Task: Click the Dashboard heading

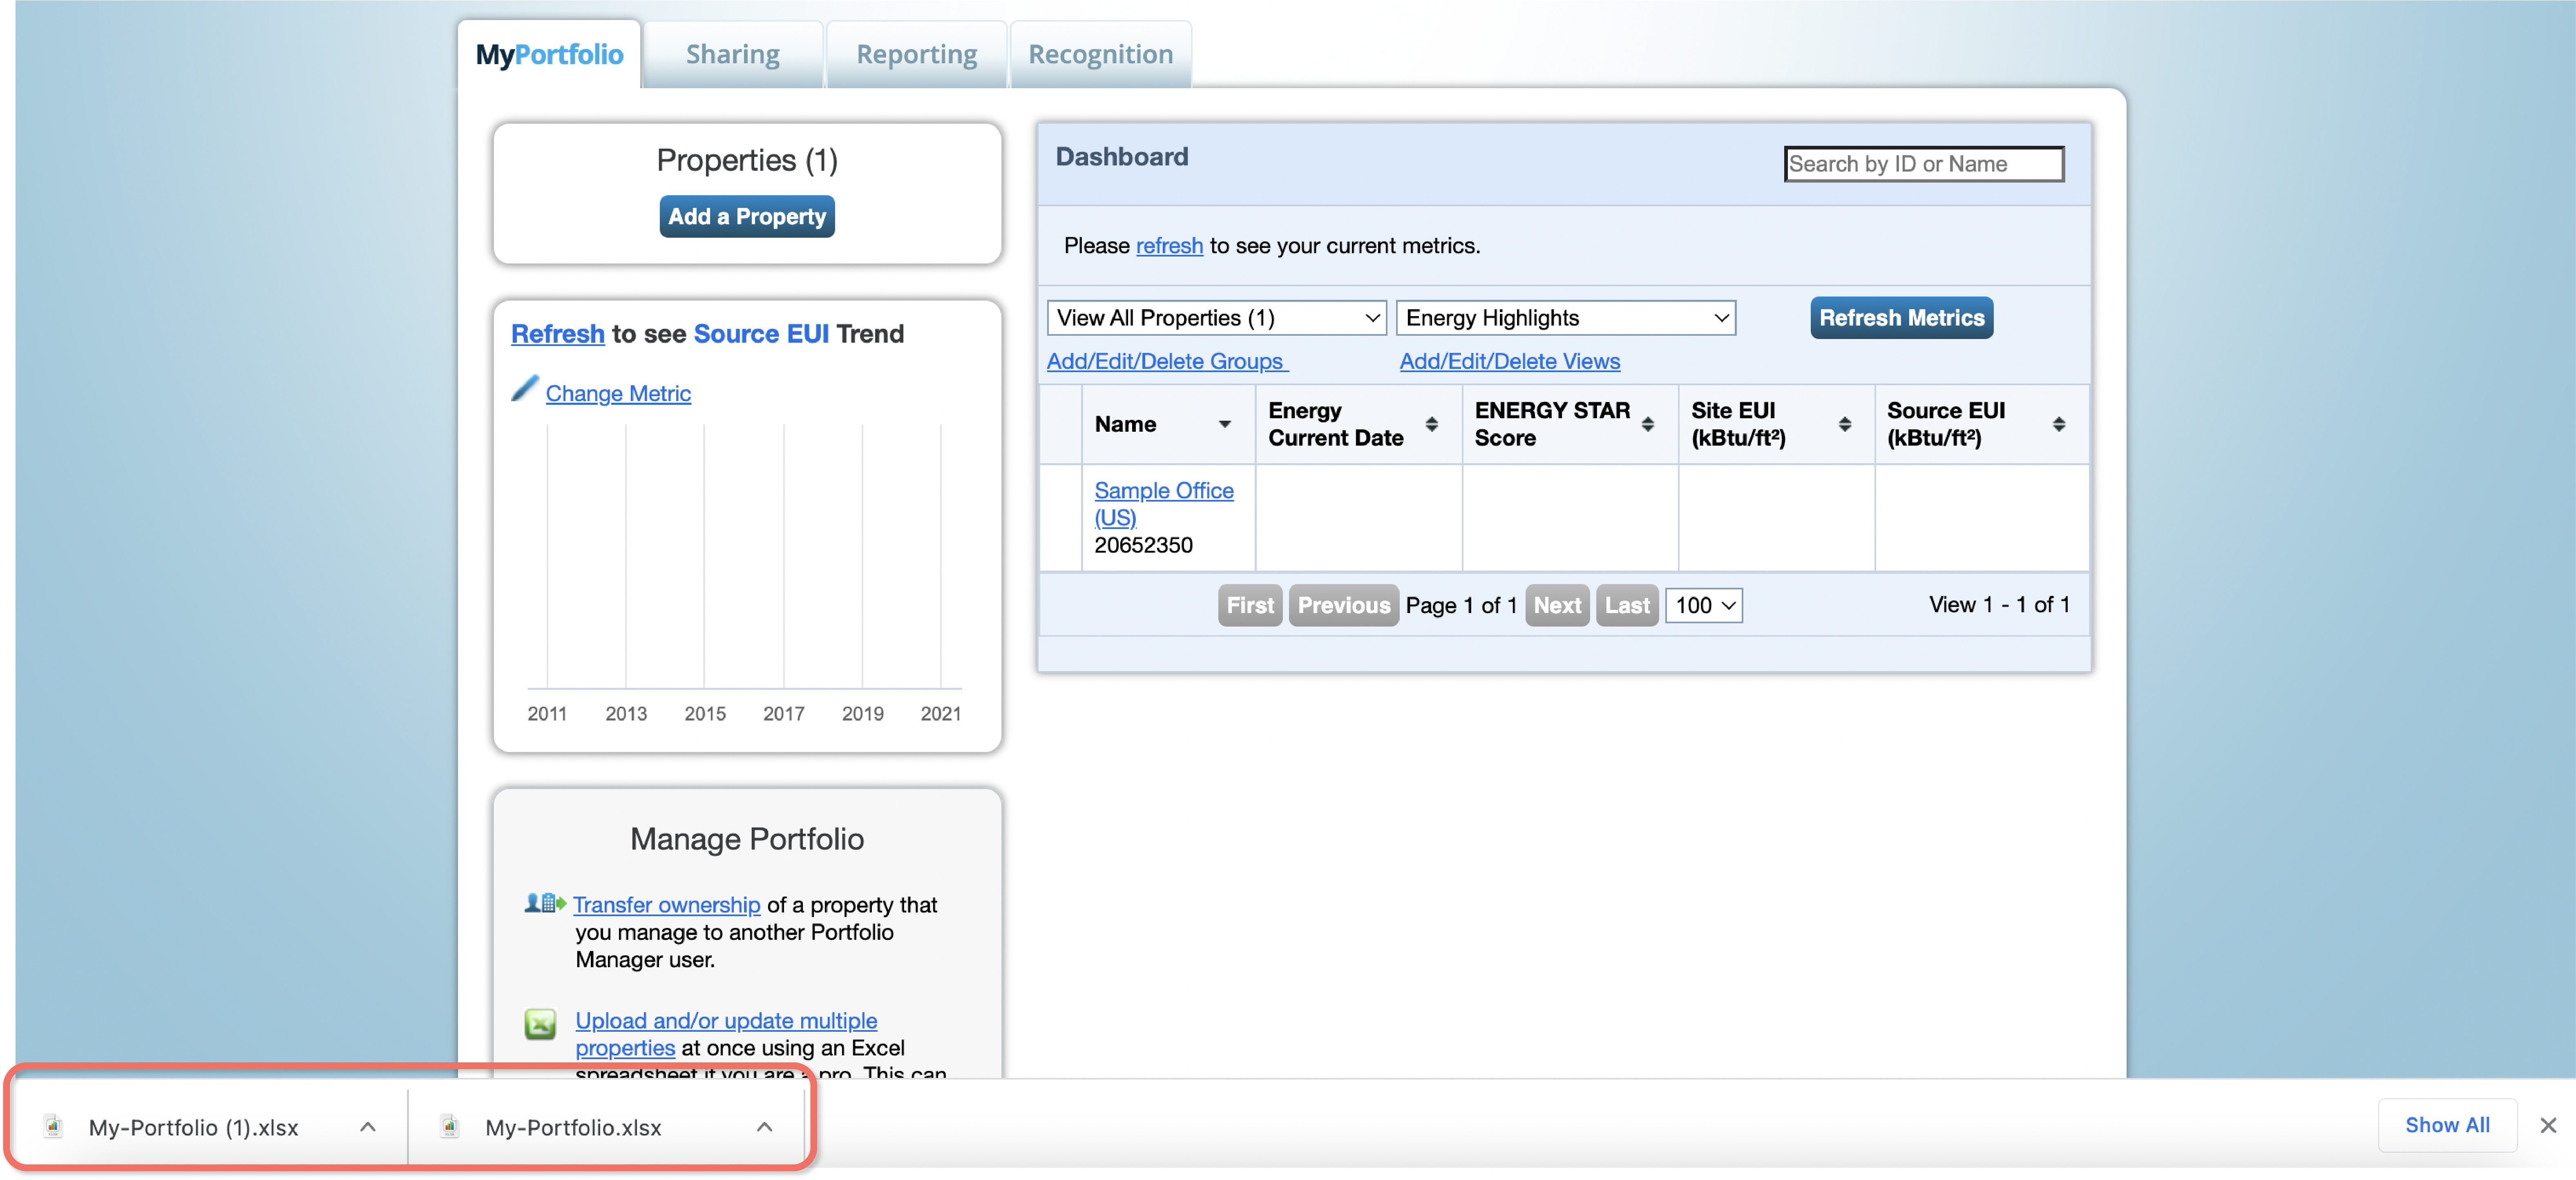Action: [x=1121, y=156]
